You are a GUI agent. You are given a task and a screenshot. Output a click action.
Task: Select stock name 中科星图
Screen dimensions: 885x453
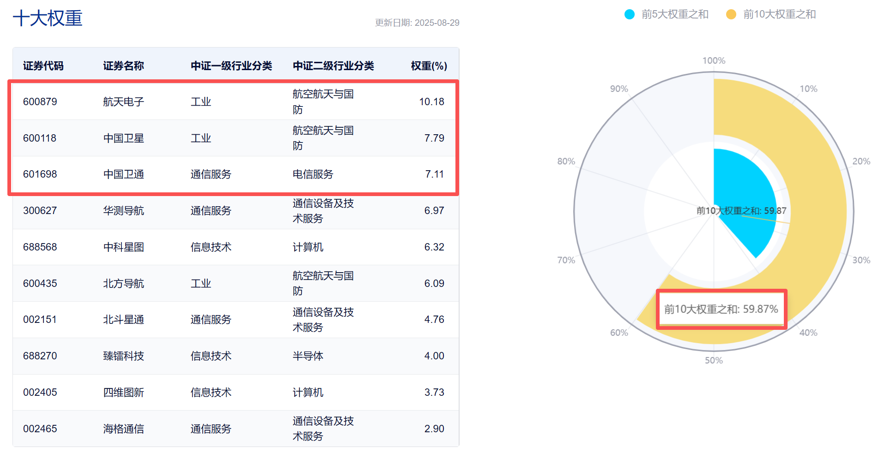point(123,247)
